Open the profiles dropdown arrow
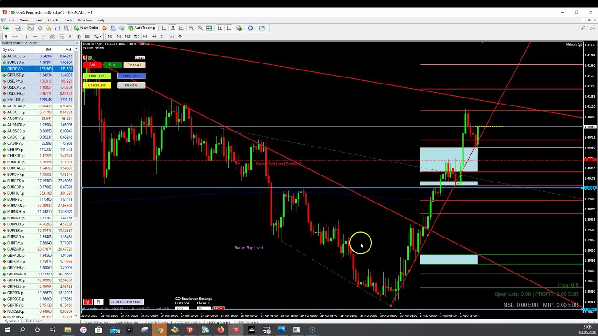 pos(22,28)
